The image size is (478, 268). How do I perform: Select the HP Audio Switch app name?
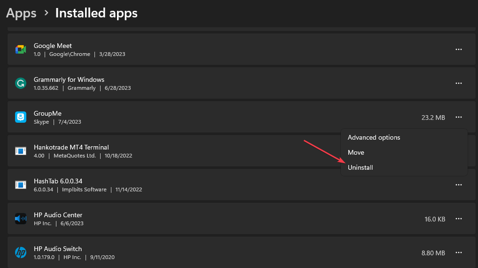pyautogui.click(x=58, y=249)
